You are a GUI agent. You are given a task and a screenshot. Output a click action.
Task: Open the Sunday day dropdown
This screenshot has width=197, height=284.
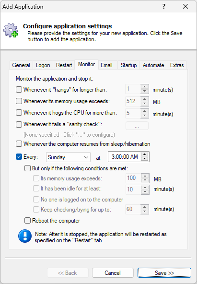pyautogui.click(x=68, y=157)
